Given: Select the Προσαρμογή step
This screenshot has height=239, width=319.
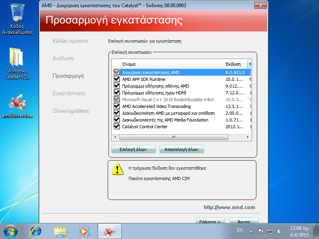Looking at the screenshot, I should (68, 76).
